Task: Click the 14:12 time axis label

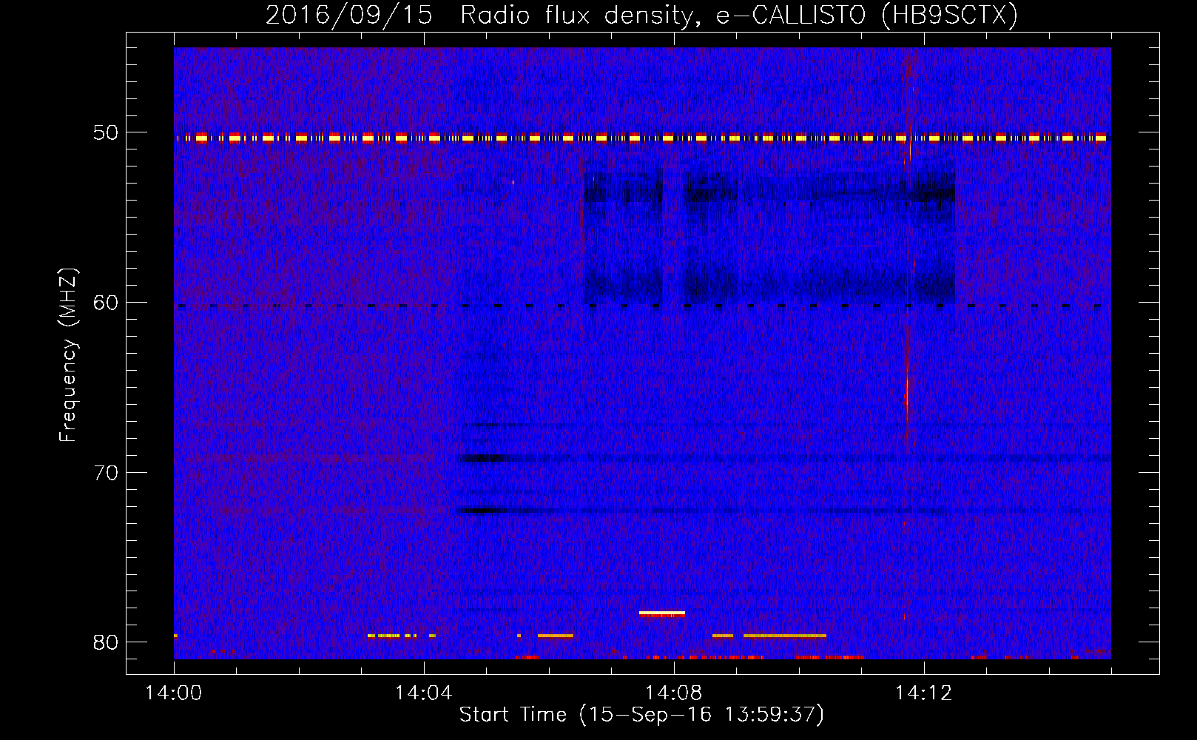Action: click(x=924, y=693)
